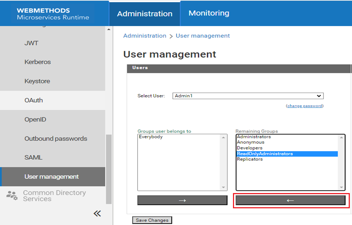Click Administration breadcrumb link
This screenshot has height=225, width=352.
tap(145, 36)
